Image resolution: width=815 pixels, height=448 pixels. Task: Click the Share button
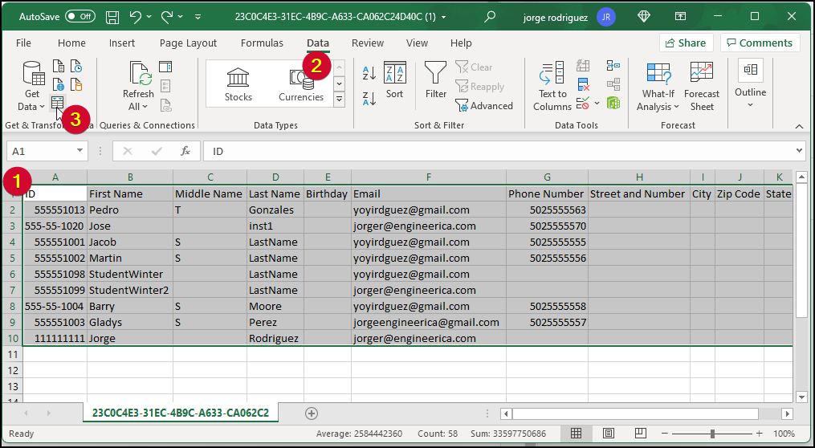coord(686,43)
